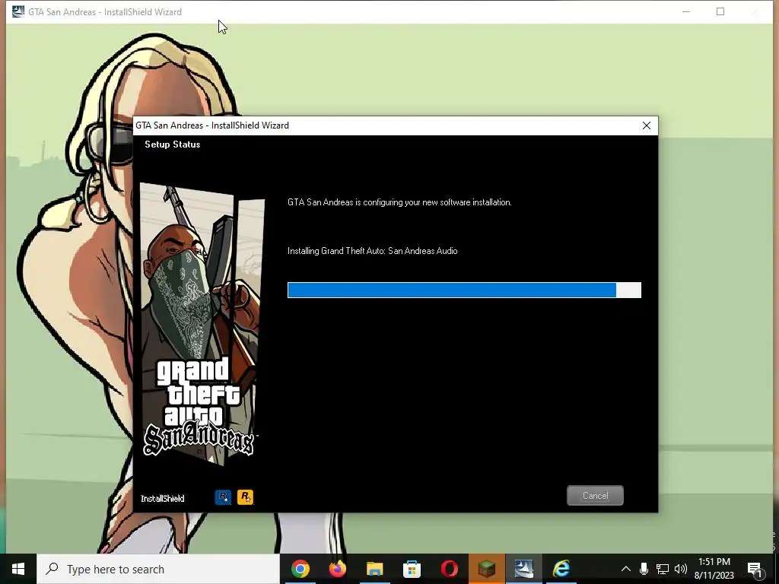Image resolution: width=779 pixels, height=584 pixels.
Task: Click the installer icon in outer window title bar
Action: [x=18, y=11]
